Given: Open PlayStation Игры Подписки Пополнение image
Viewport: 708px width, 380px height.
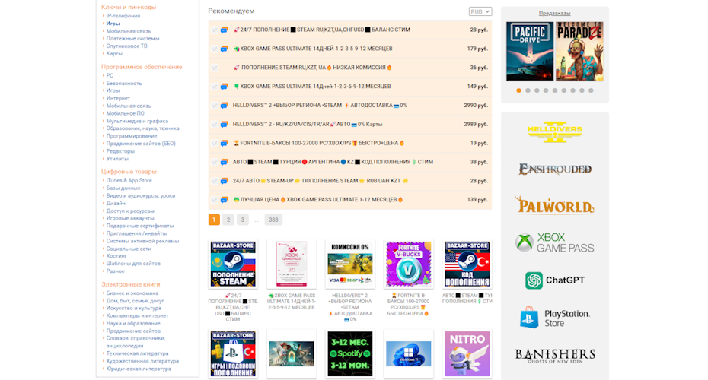Looking at the screenshot, I should [x=233, y=354].
